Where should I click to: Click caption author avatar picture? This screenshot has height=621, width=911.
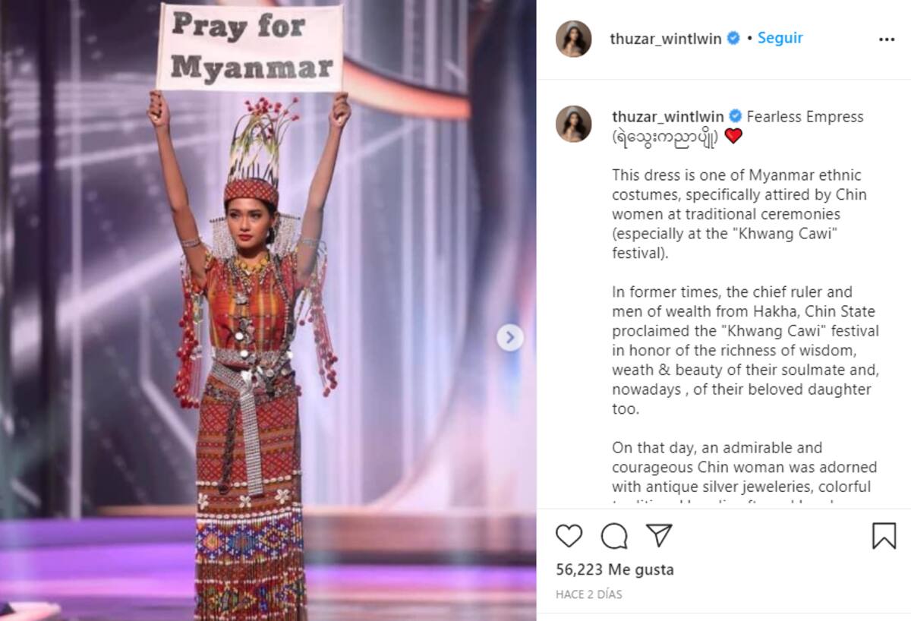tap(573, 124)
